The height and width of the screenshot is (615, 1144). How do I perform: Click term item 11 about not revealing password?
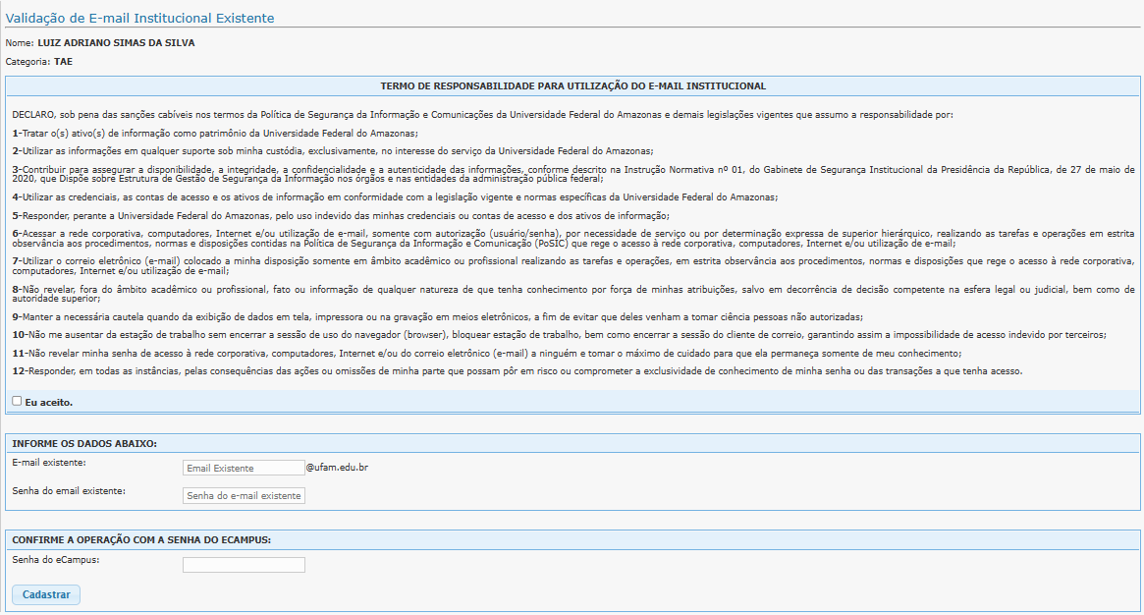[486, 354]
